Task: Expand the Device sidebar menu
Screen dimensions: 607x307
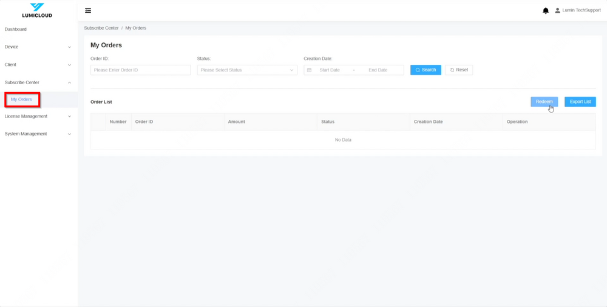Action: point(38,47)
